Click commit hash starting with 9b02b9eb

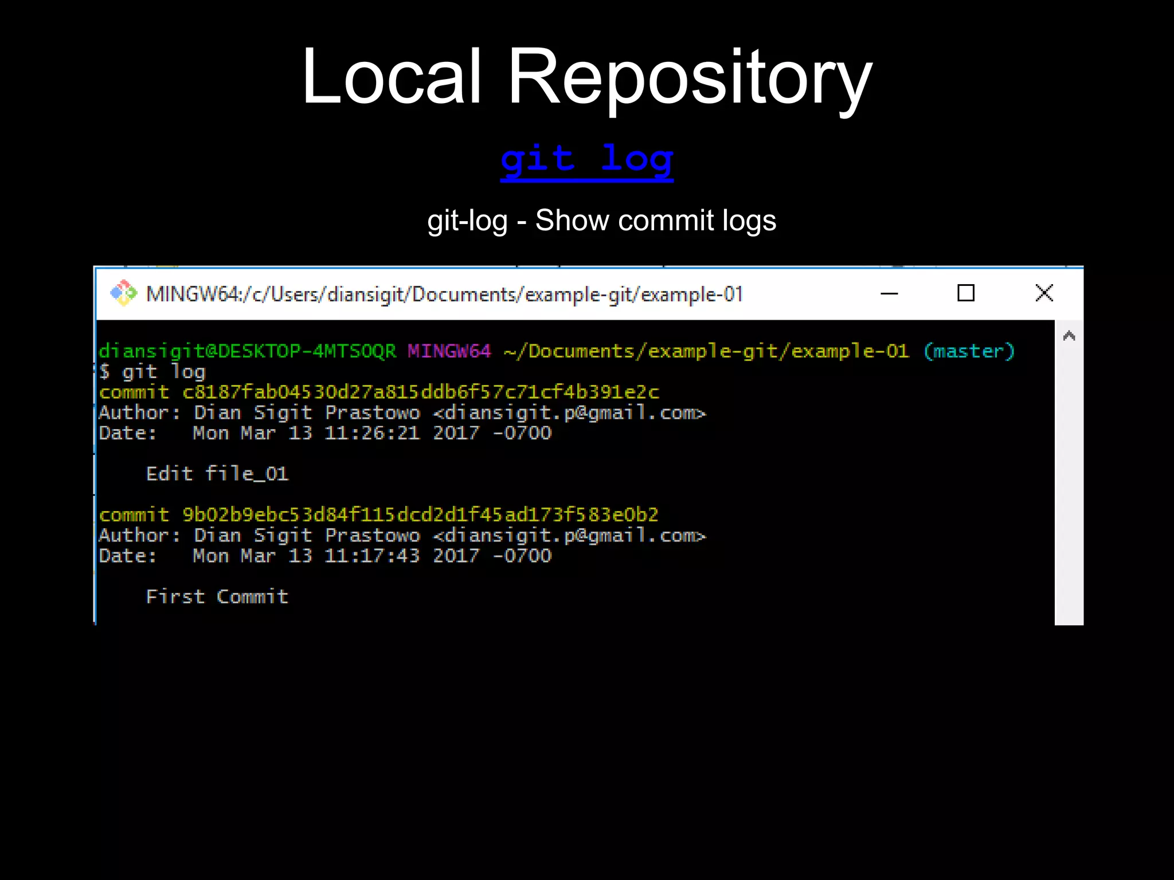coord(420,515)
